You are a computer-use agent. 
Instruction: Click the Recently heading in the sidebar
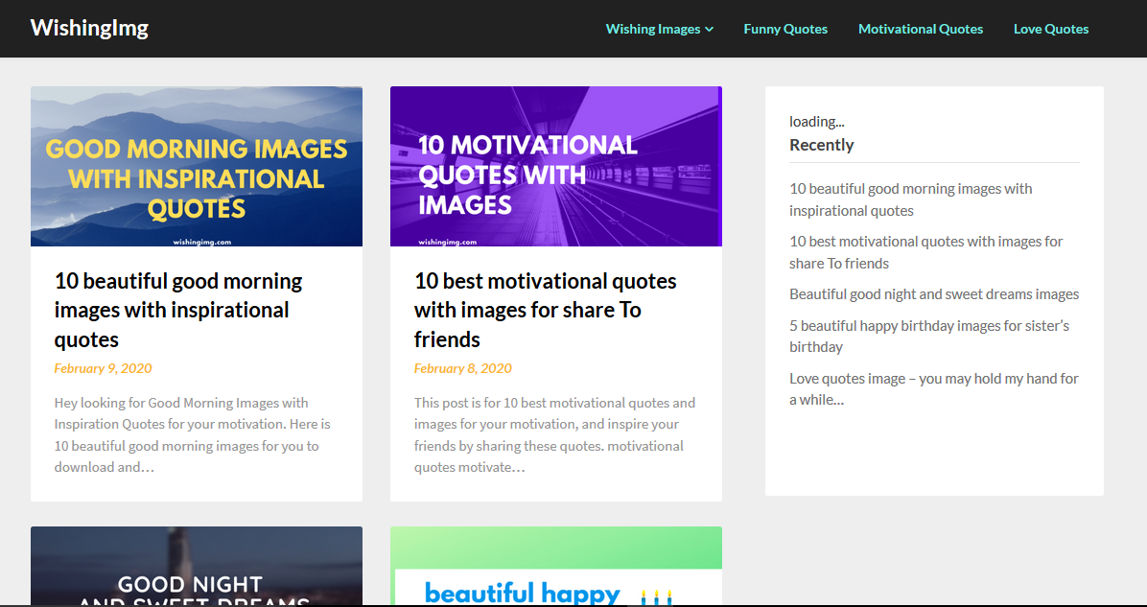[822, 144]
